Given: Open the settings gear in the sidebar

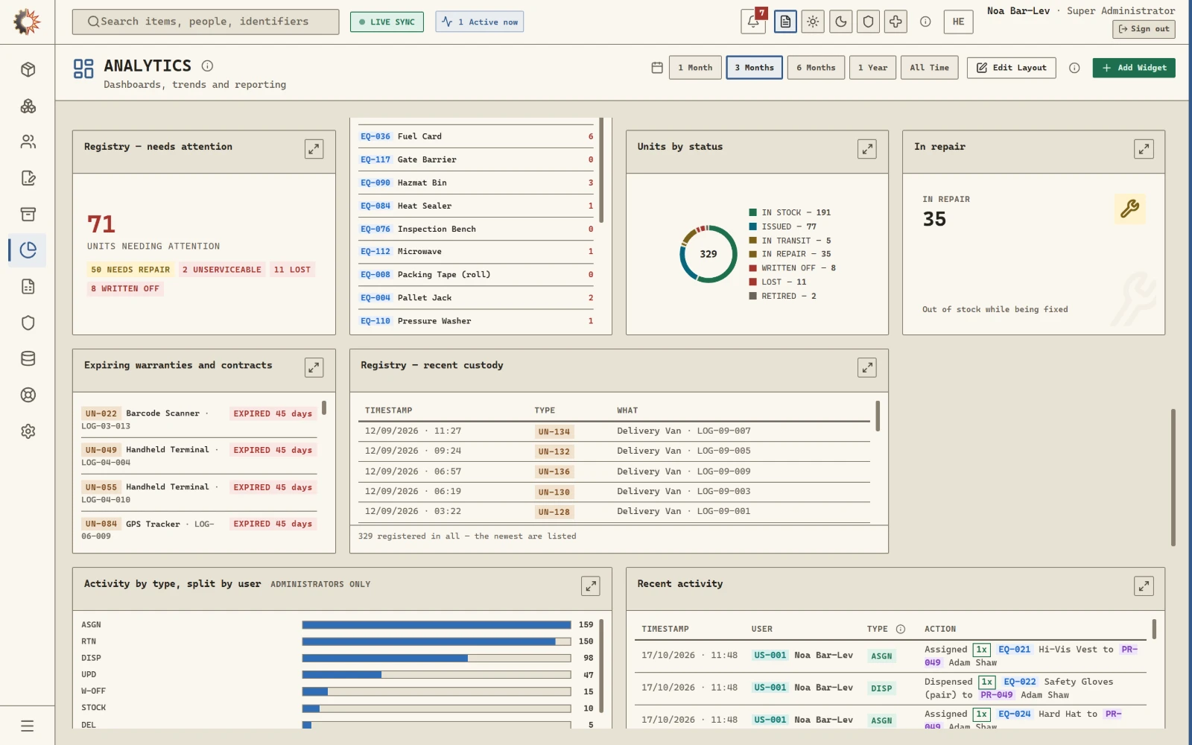Looking at the screenshot, I should pos(28,431).
